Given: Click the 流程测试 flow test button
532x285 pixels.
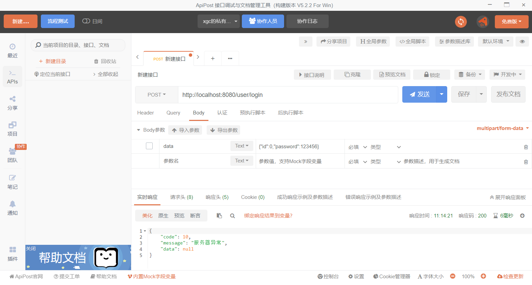Looking at the screenshot, I should [x=58, y=21].
